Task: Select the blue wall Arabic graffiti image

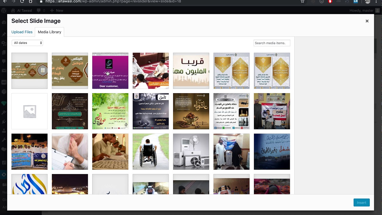Action: (x=272, y=152)
